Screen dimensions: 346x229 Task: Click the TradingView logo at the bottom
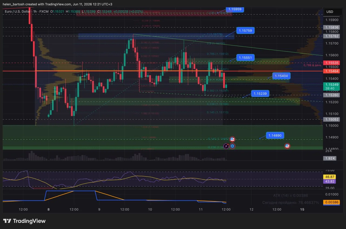24,221
